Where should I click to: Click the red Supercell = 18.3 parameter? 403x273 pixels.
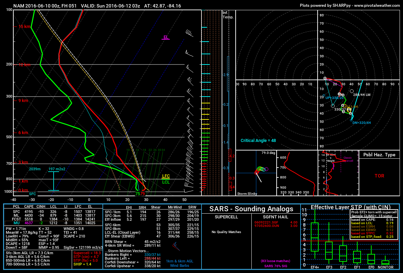click(x=87, y=253)
